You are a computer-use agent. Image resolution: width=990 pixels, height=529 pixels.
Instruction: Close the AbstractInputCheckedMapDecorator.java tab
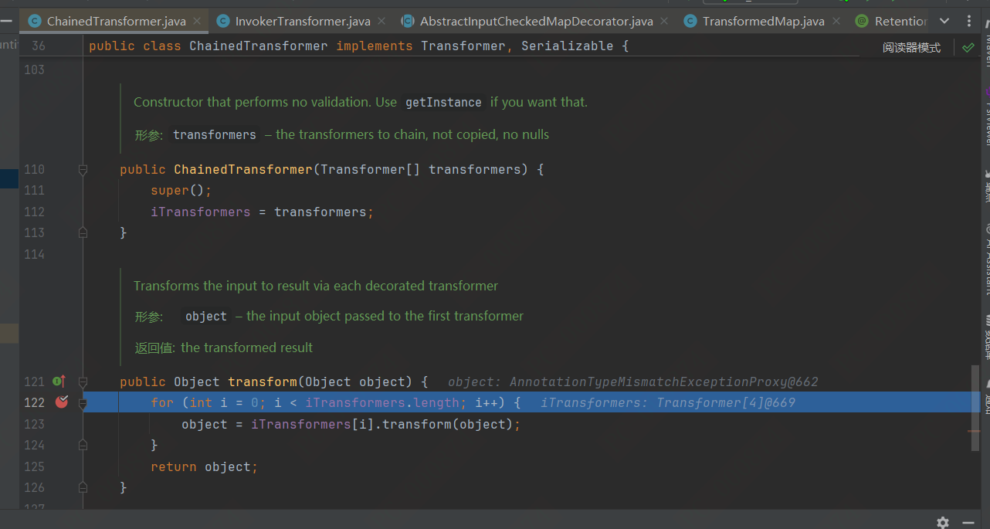pyautogui.click(x=665, y=22)
